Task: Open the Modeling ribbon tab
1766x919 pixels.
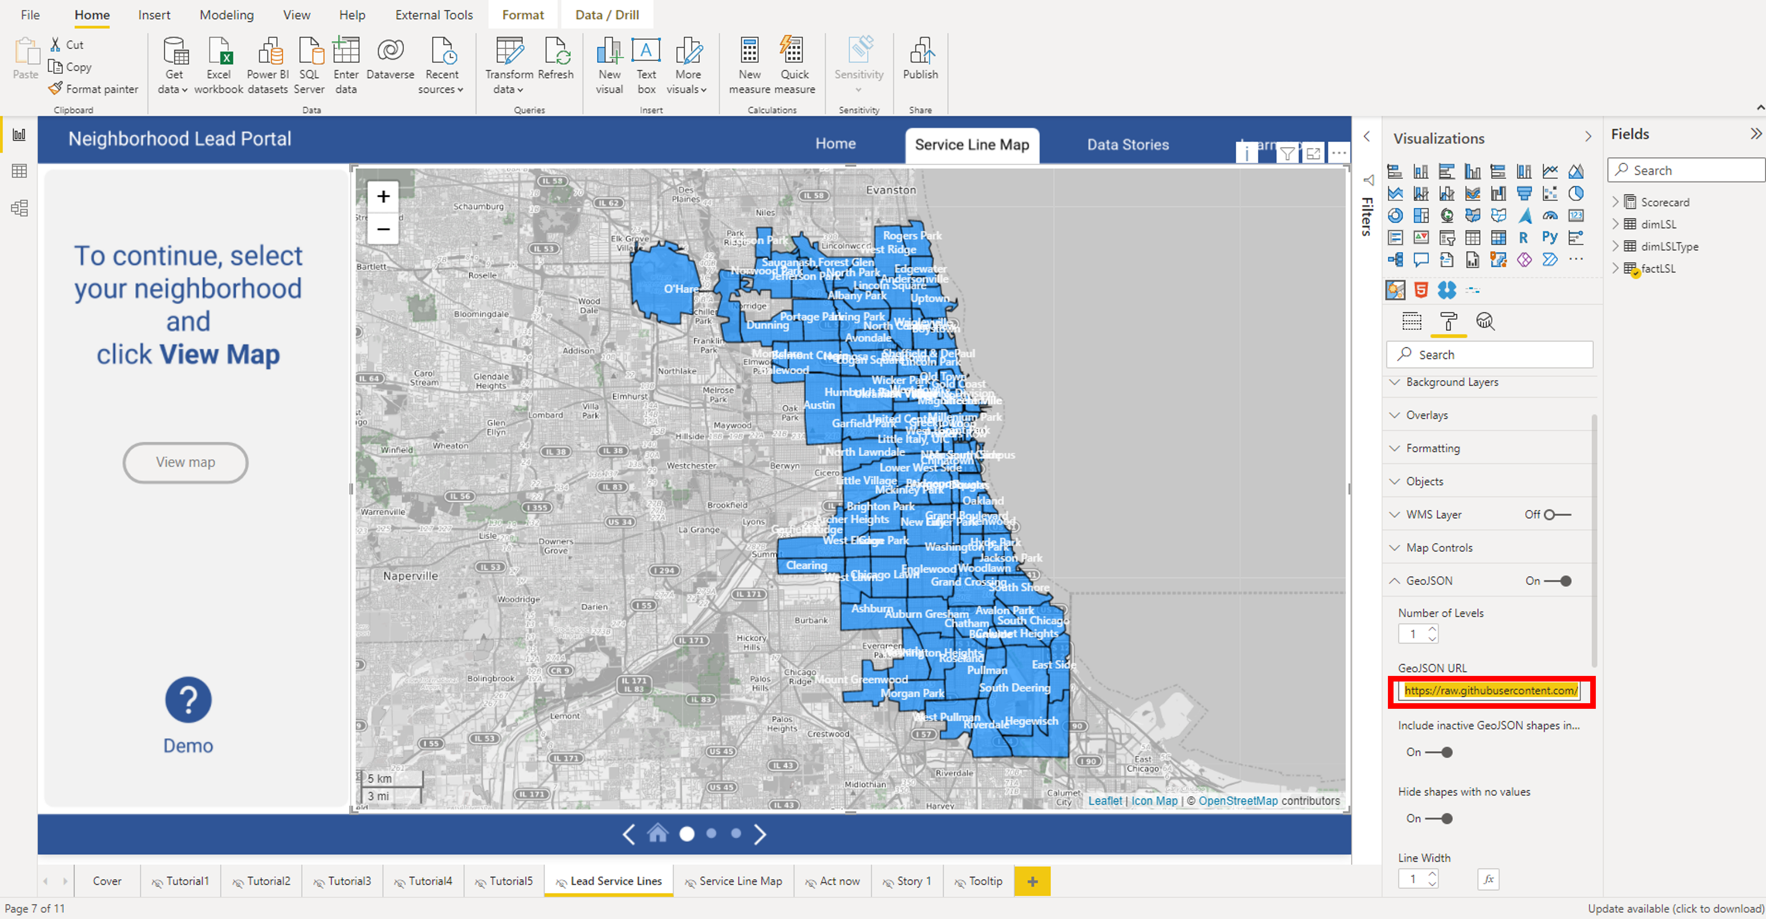Action: [226, 15]
